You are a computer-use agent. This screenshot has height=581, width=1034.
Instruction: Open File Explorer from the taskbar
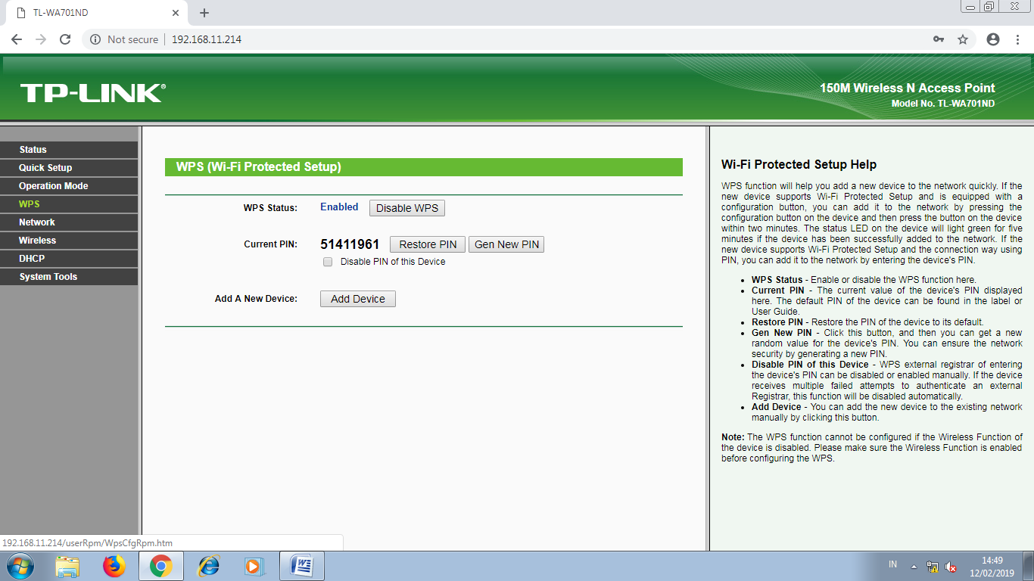[x=68, y=566]
